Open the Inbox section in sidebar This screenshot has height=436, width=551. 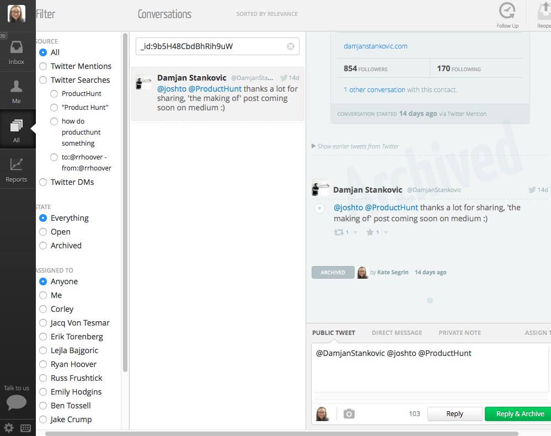click(x=17, y=53)
